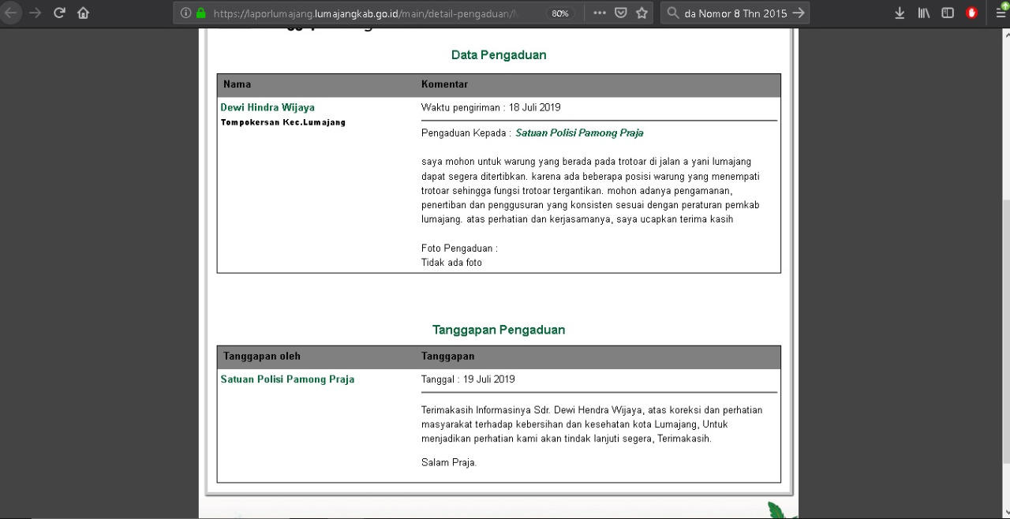Click the 'Pengaduan Kepada :' label

[x=466, y=133]
